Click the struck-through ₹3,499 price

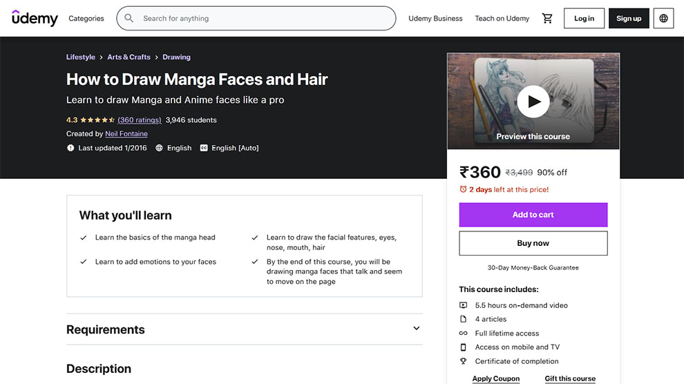point(519,173)
